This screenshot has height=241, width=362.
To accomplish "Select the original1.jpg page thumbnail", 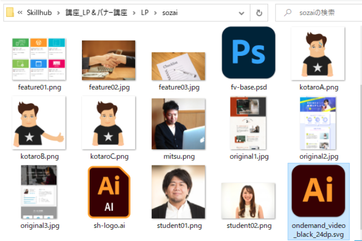I will click(248, 123).
